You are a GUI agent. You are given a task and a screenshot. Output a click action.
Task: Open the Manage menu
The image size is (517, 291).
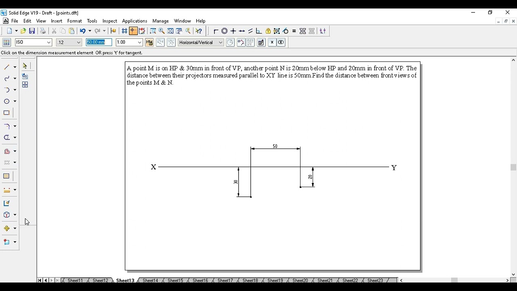(x=160, y=21)
